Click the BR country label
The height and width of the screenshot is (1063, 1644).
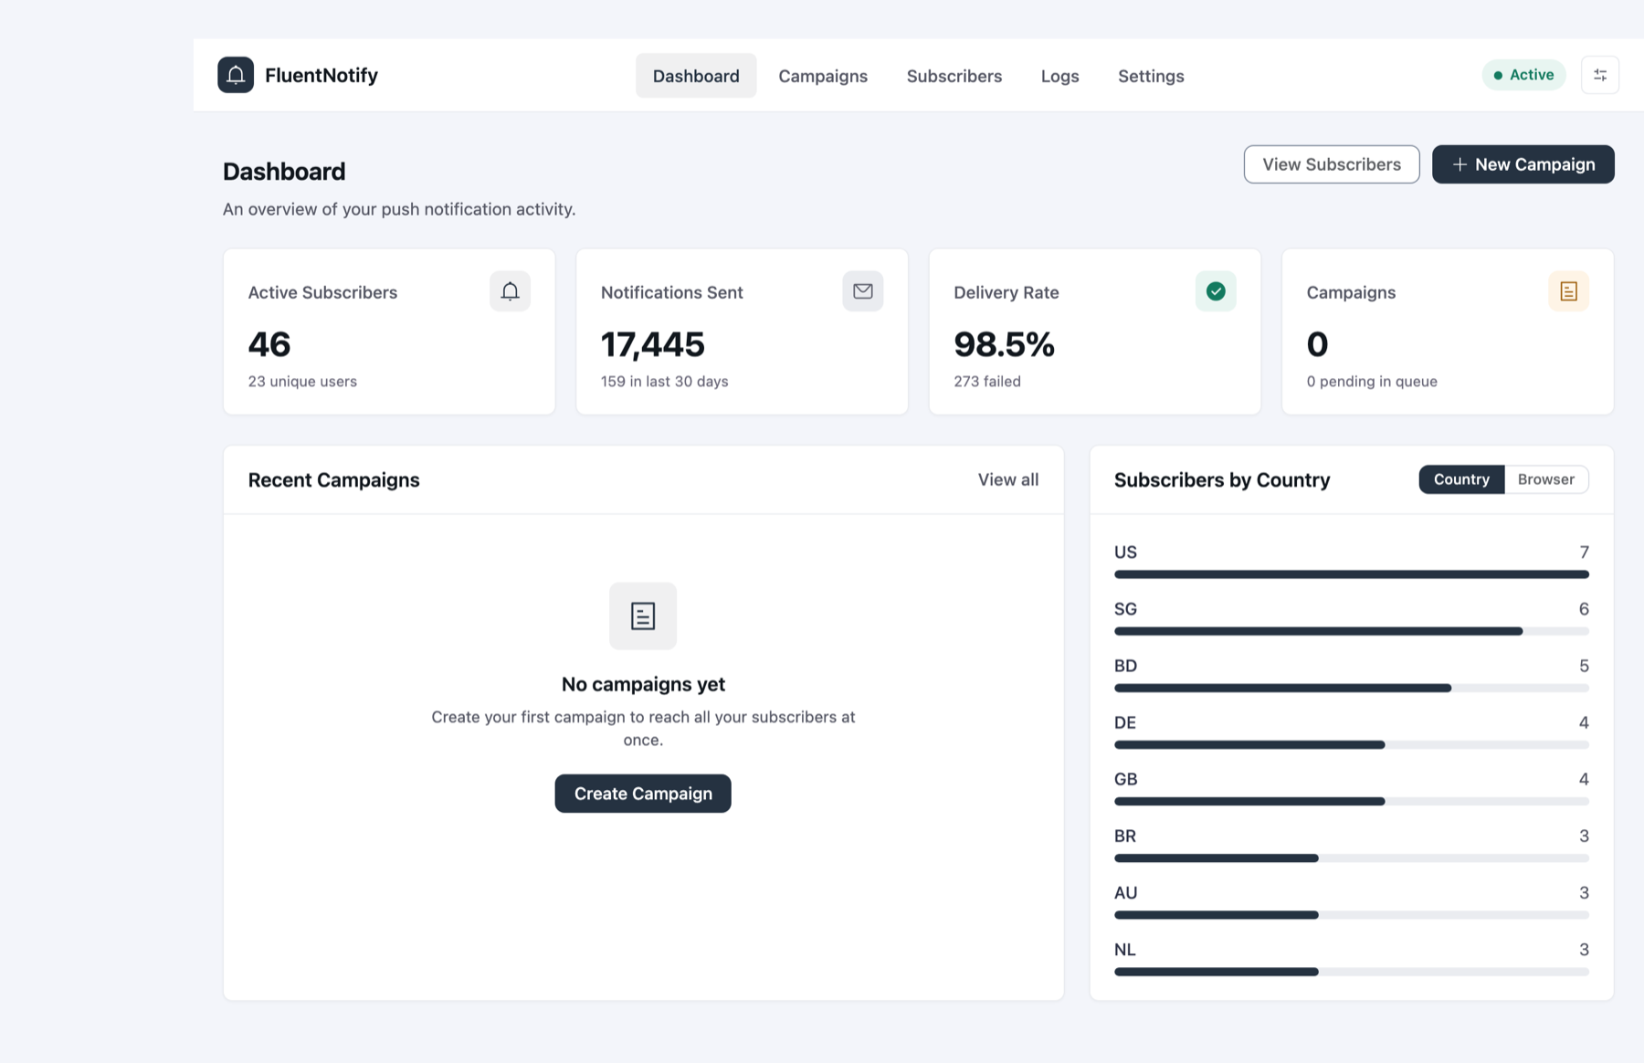pos(1125,837)
